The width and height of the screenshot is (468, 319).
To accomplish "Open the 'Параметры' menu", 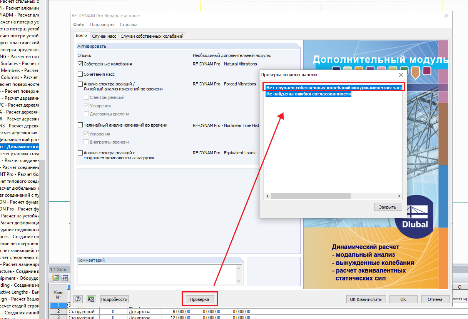I will pos(102,25).
